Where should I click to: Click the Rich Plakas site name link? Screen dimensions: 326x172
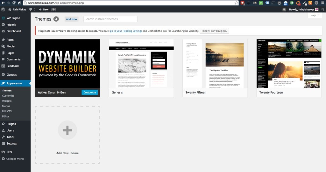coord(19,9)
